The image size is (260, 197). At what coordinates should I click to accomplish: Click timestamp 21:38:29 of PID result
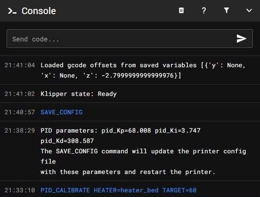[x=20, y=131]
